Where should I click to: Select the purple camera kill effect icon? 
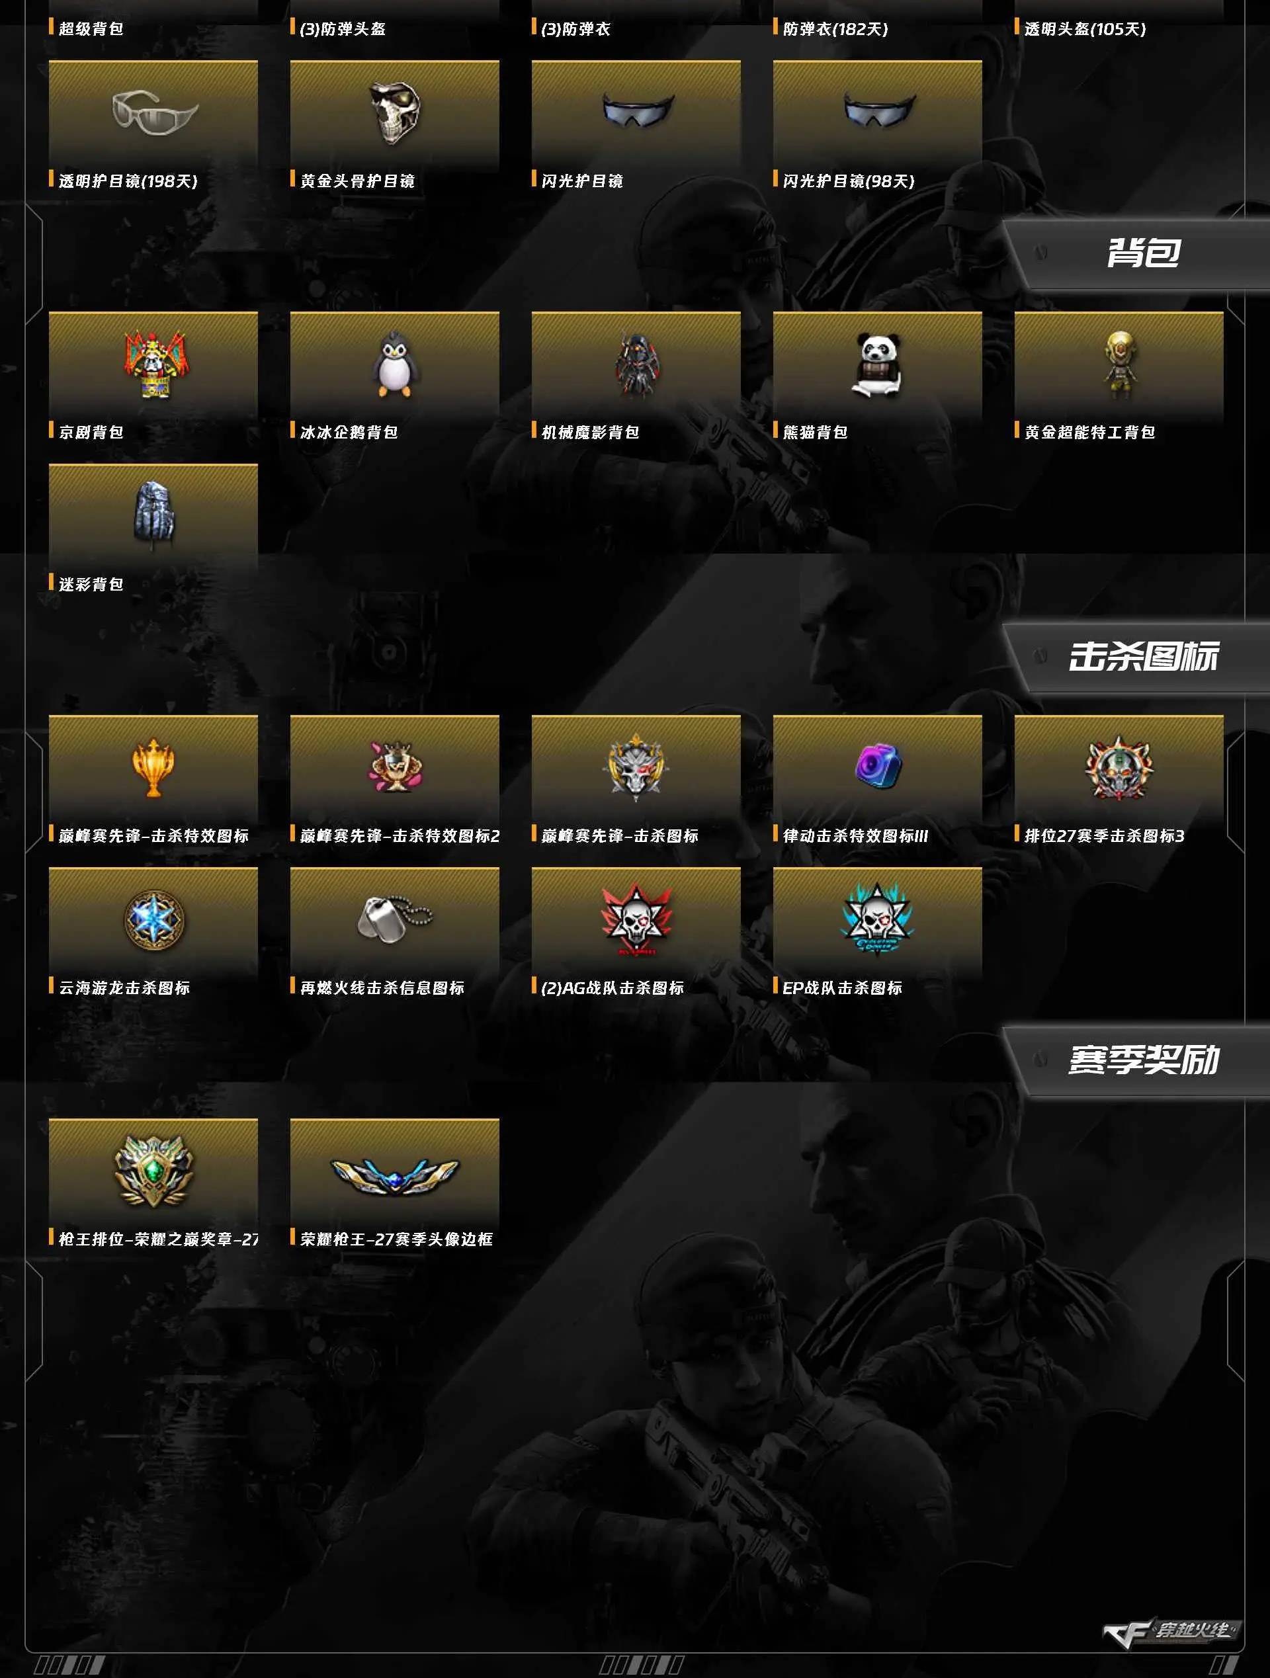(878, 765)
